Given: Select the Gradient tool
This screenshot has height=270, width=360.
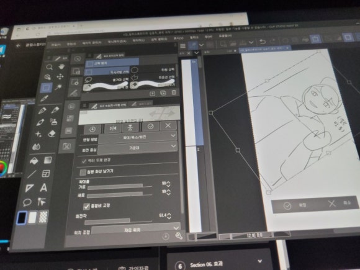Looking at the screenshot, I should point(48,160).
